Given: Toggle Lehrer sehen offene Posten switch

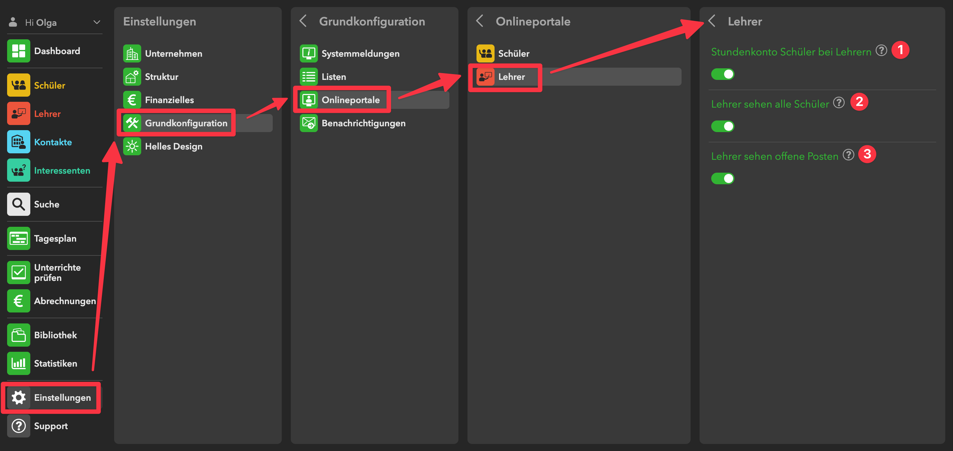Looking at the screenshot, I should (722, 178).
